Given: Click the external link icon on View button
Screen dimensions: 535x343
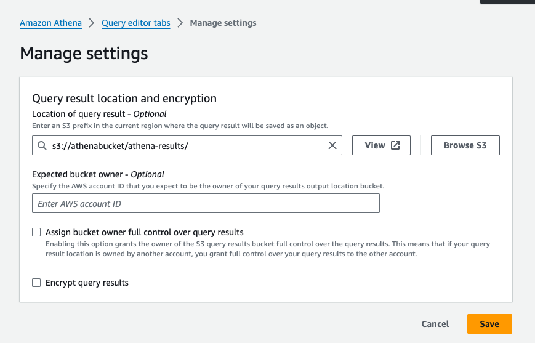Looking at the screenshot, I should (x=395, y=145).
